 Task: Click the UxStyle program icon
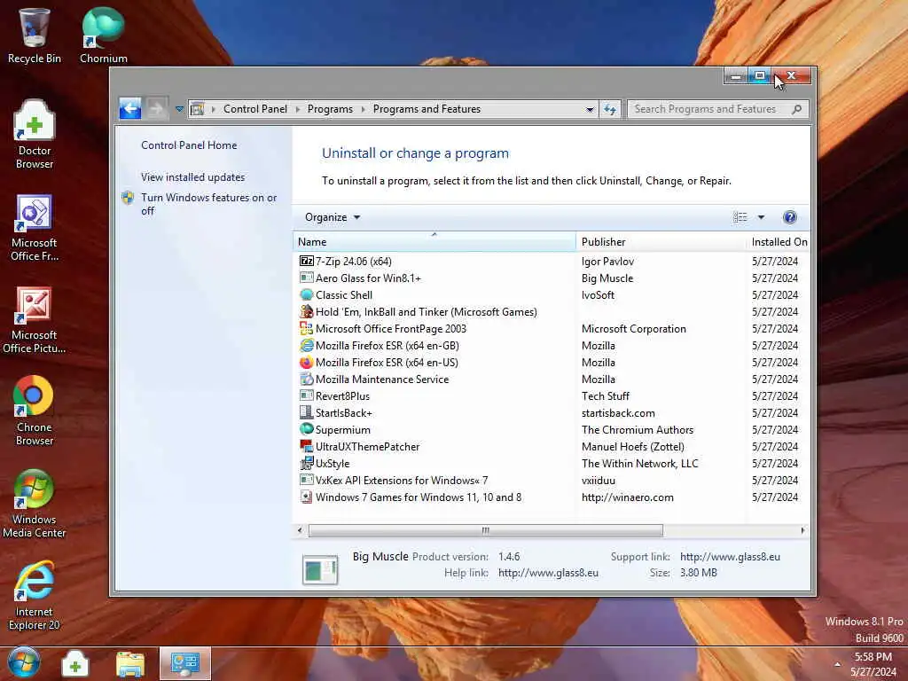tap(306, 463)
